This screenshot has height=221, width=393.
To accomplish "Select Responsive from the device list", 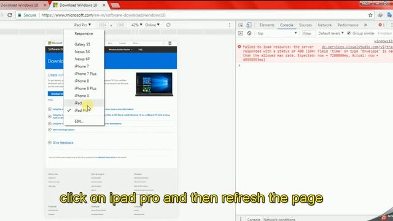I will [84, 34].
